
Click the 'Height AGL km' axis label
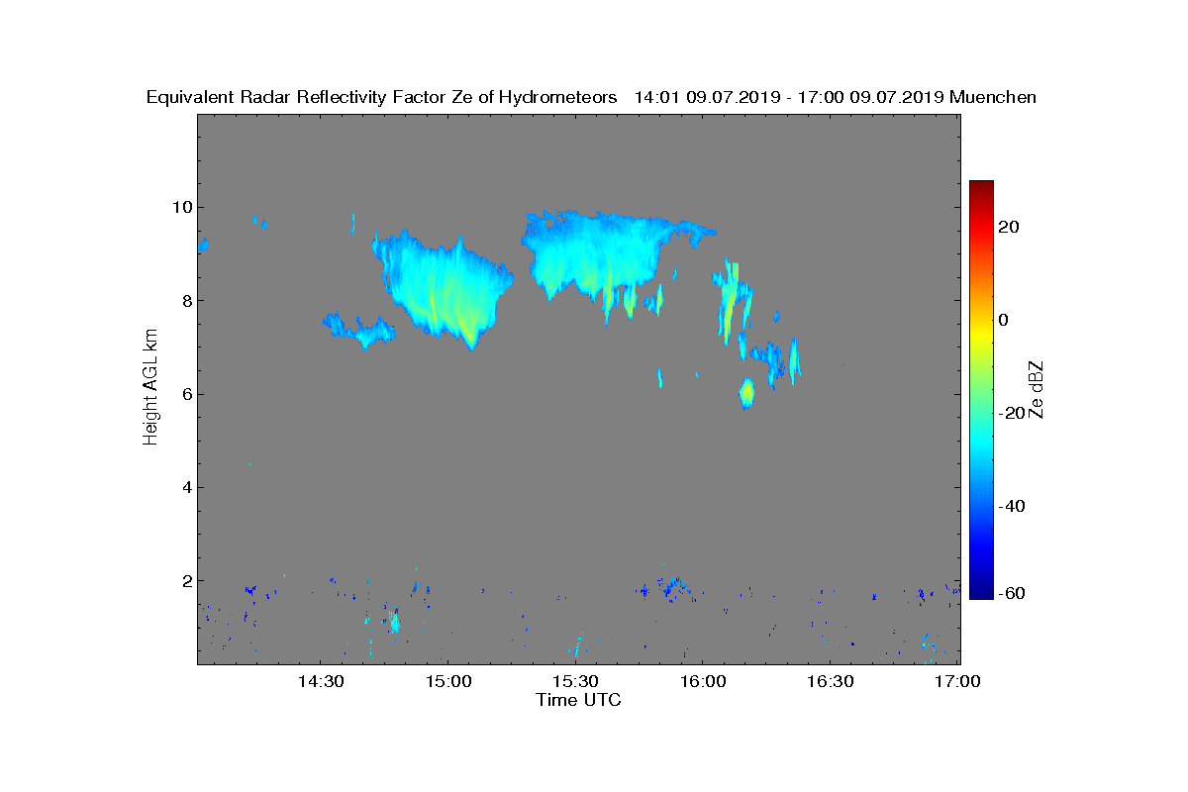click(150, 388)
